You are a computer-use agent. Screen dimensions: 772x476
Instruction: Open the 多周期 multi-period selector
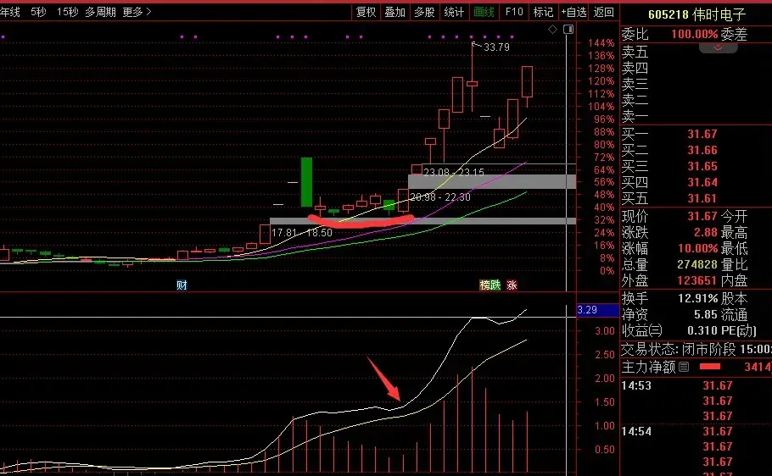pyautogui.click(x=100, y=12)
